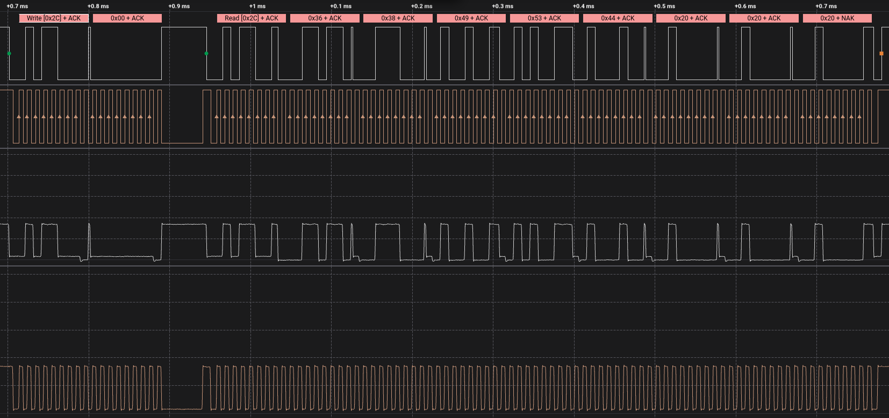The image size is (889, 418).
Task: Click the "+0.4 ms" timeline tick label
Action: 584,6
